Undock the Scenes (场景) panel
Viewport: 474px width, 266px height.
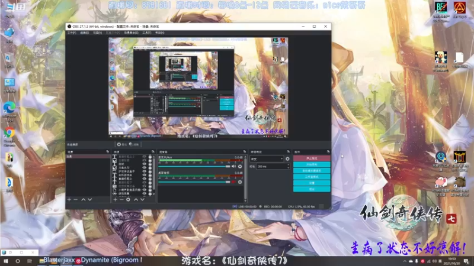tap(108, 152)
